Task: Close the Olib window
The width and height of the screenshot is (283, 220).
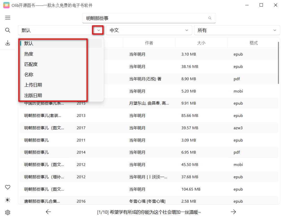Action: pyautogui.click(x=275, y=5)
